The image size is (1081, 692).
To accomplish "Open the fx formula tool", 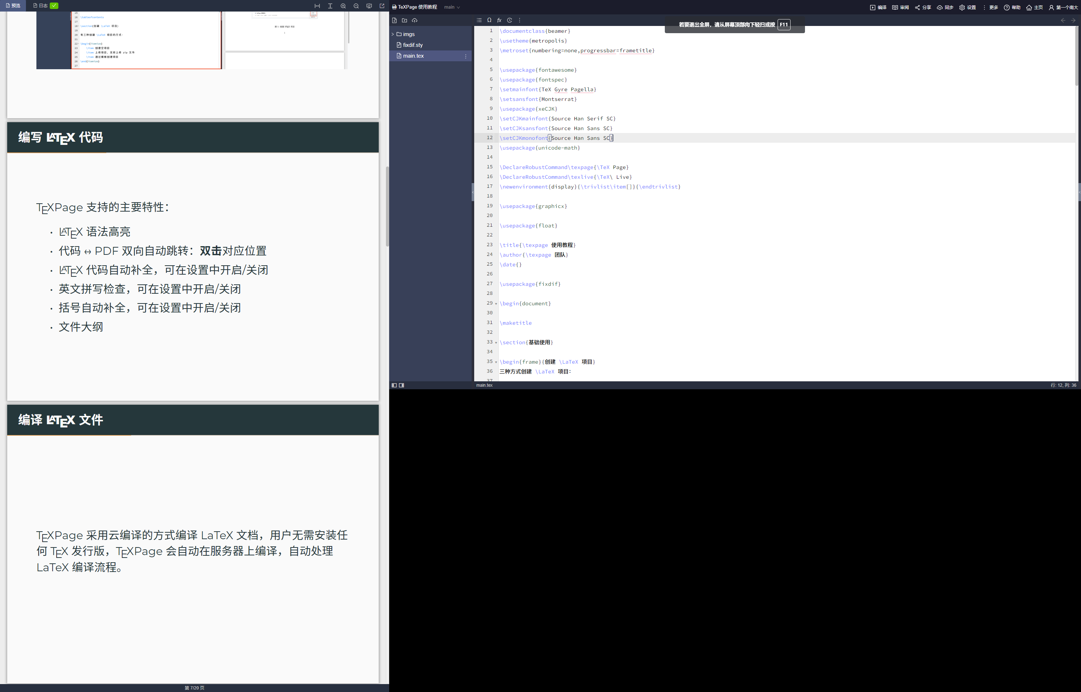I will 499,20.
